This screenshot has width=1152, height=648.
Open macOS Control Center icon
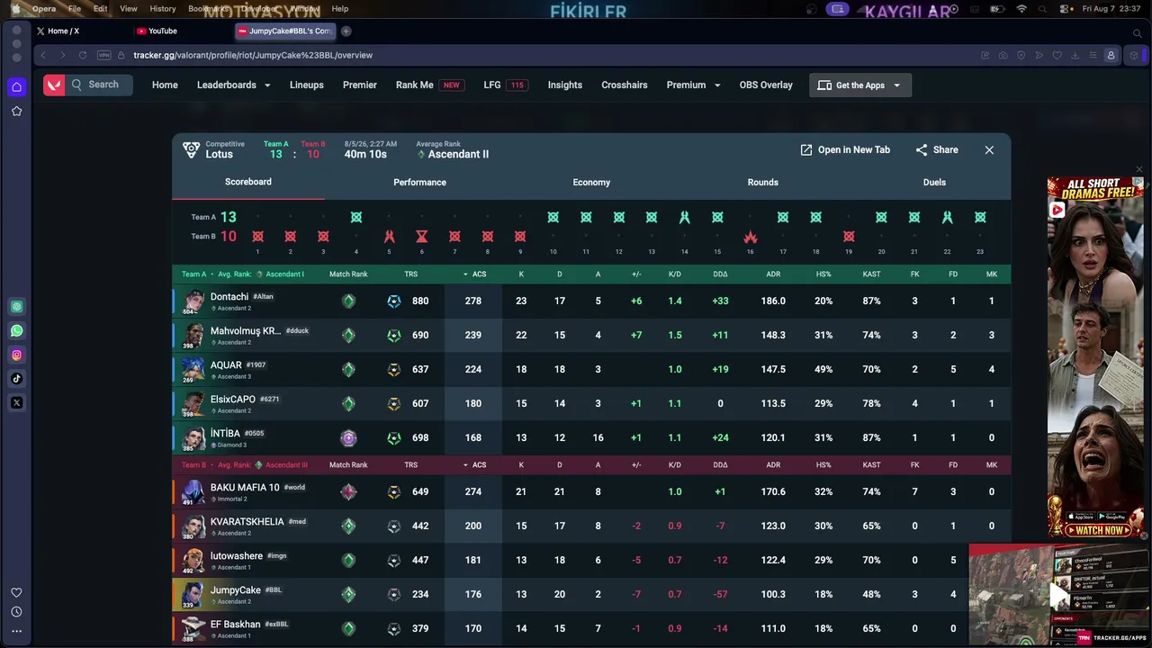pyautogui.click(x=1066, y=8)
